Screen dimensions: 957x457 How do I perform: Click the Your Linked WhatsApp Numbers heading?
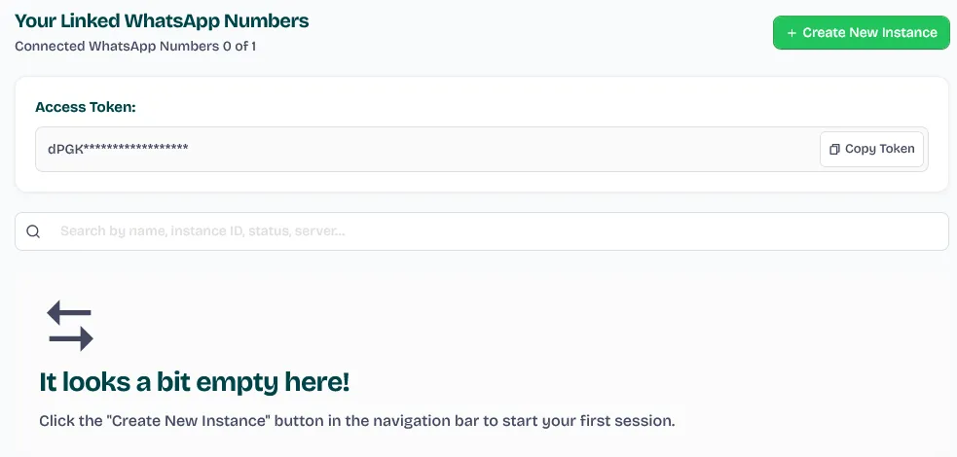coord(162,19)
